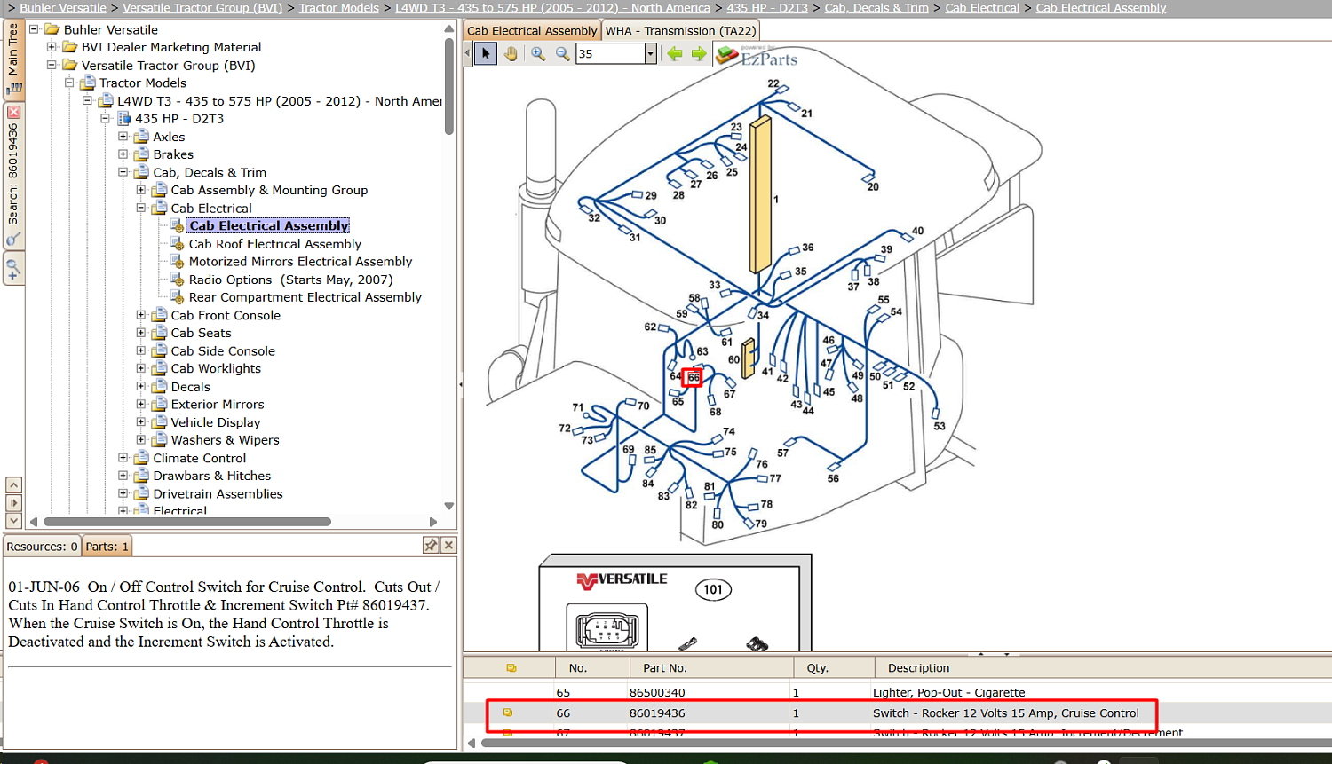Expand the Climate Control node

[x=123, y=458]
